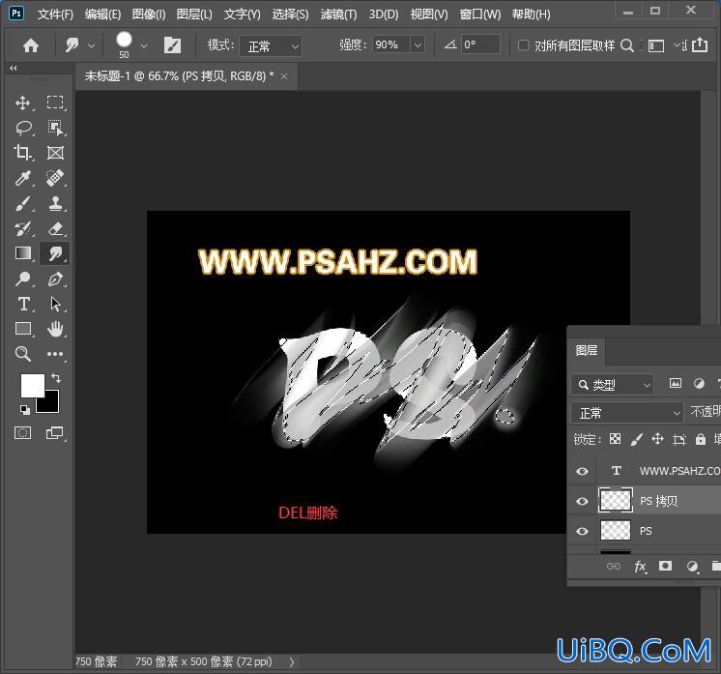Select the Object Selection tool
Screen dimensions: 721x674
pyautogui.click(x=55, y=128)
